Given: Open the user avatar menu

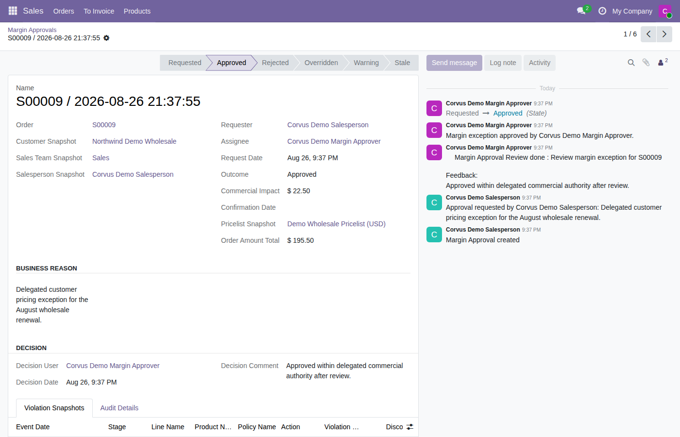Looking at the screenshot, I should [x=665, y=11].
